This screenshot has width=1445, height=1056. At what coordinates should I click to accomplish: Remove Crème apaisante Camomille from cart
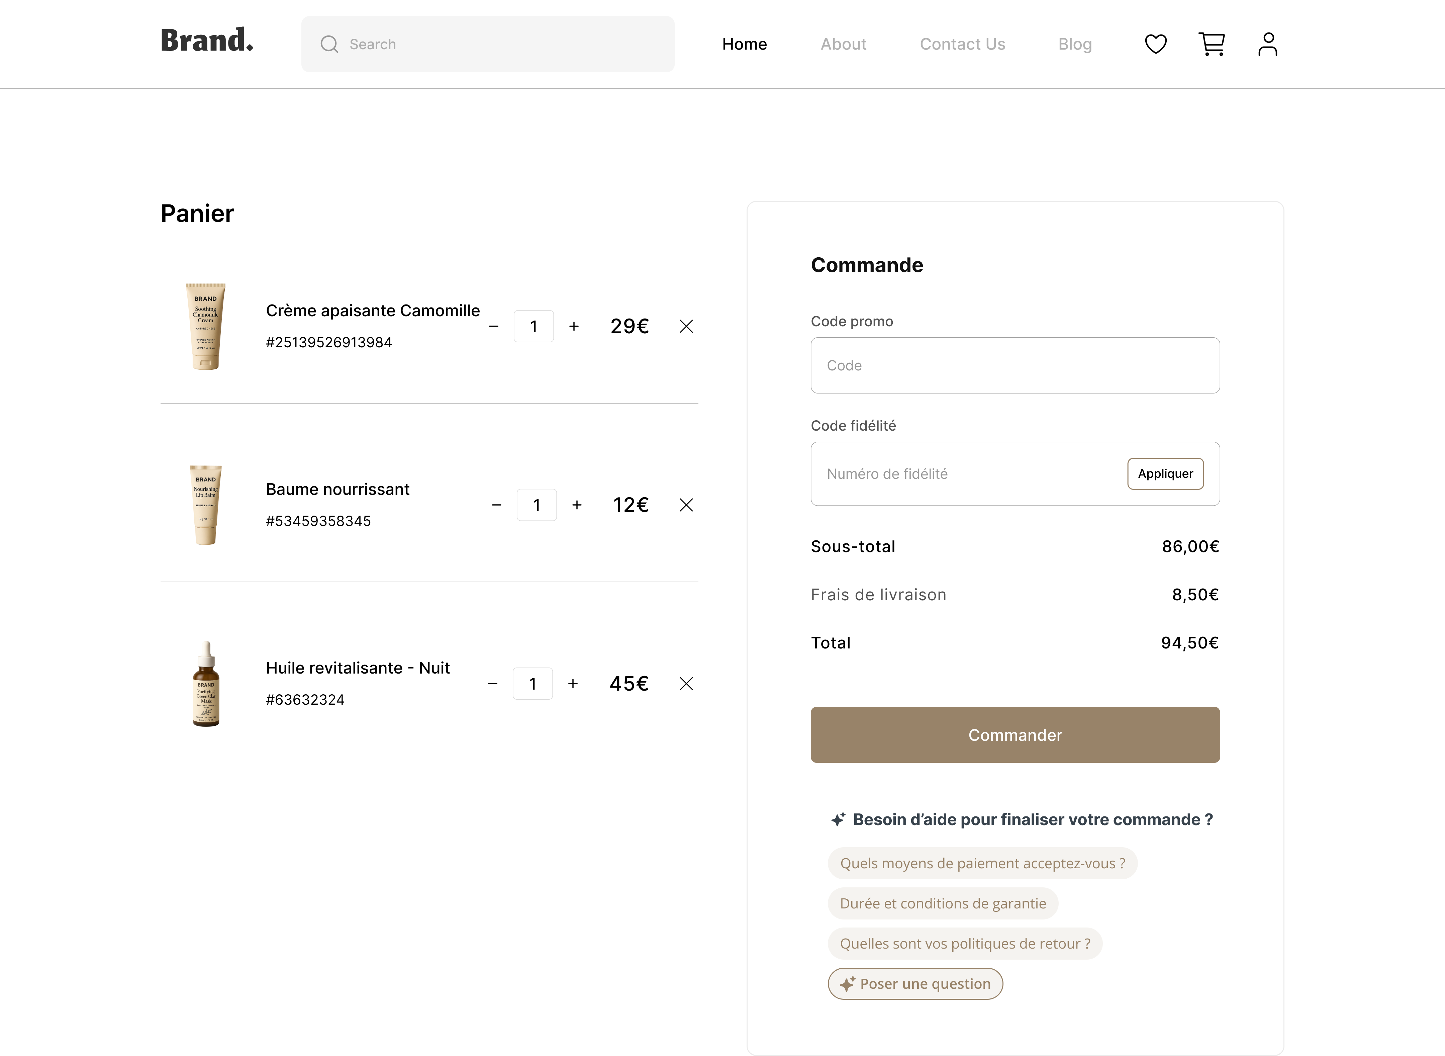tap(686, 327)
